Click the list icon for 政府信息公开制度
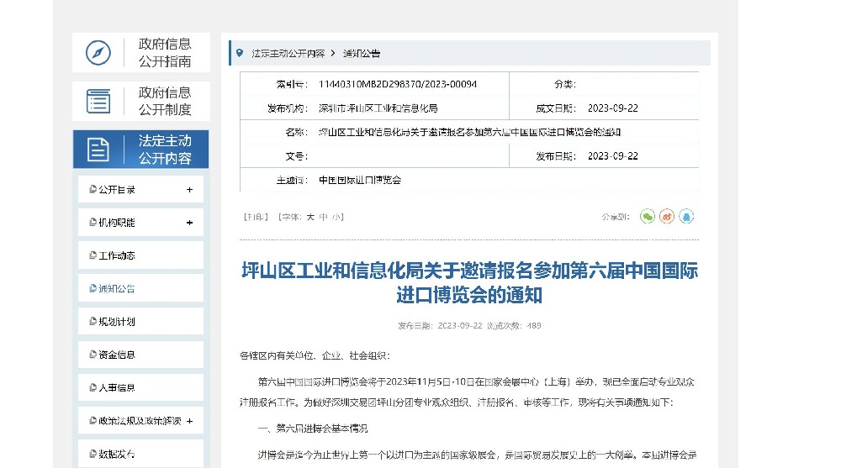 coord(98,101)
